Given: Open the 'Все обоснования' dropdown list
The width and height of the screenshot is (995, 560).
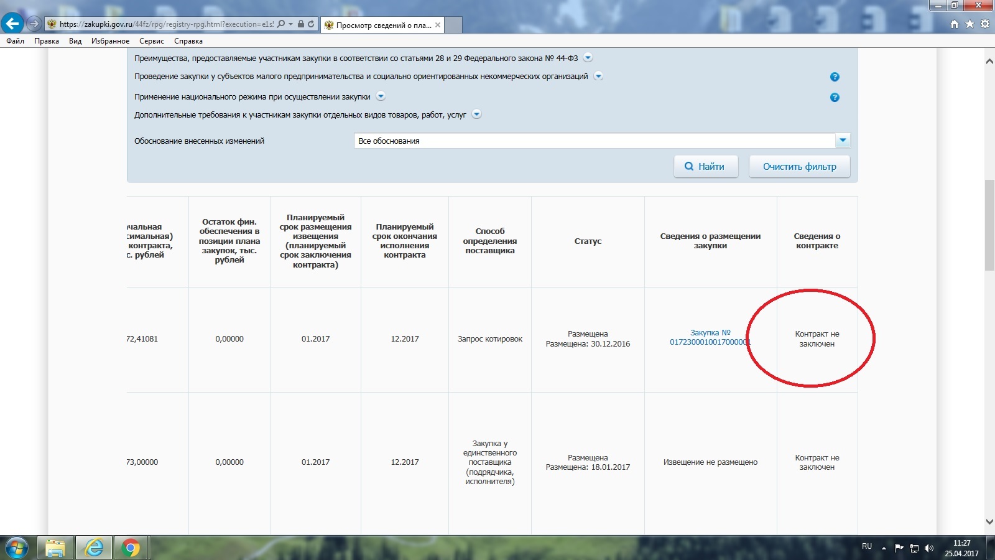Looking at the screenshot, I should (x=843, y=141).
